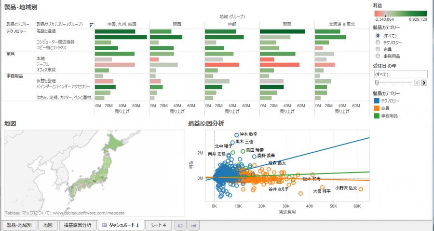Click the 家具 category row header in chart

tap(11, 54)
